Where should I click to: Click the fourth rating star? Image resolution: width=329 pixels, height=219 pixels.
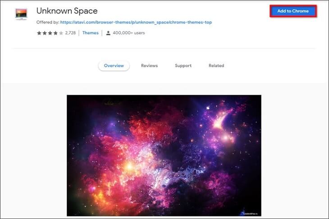click(x=55, y=33)
